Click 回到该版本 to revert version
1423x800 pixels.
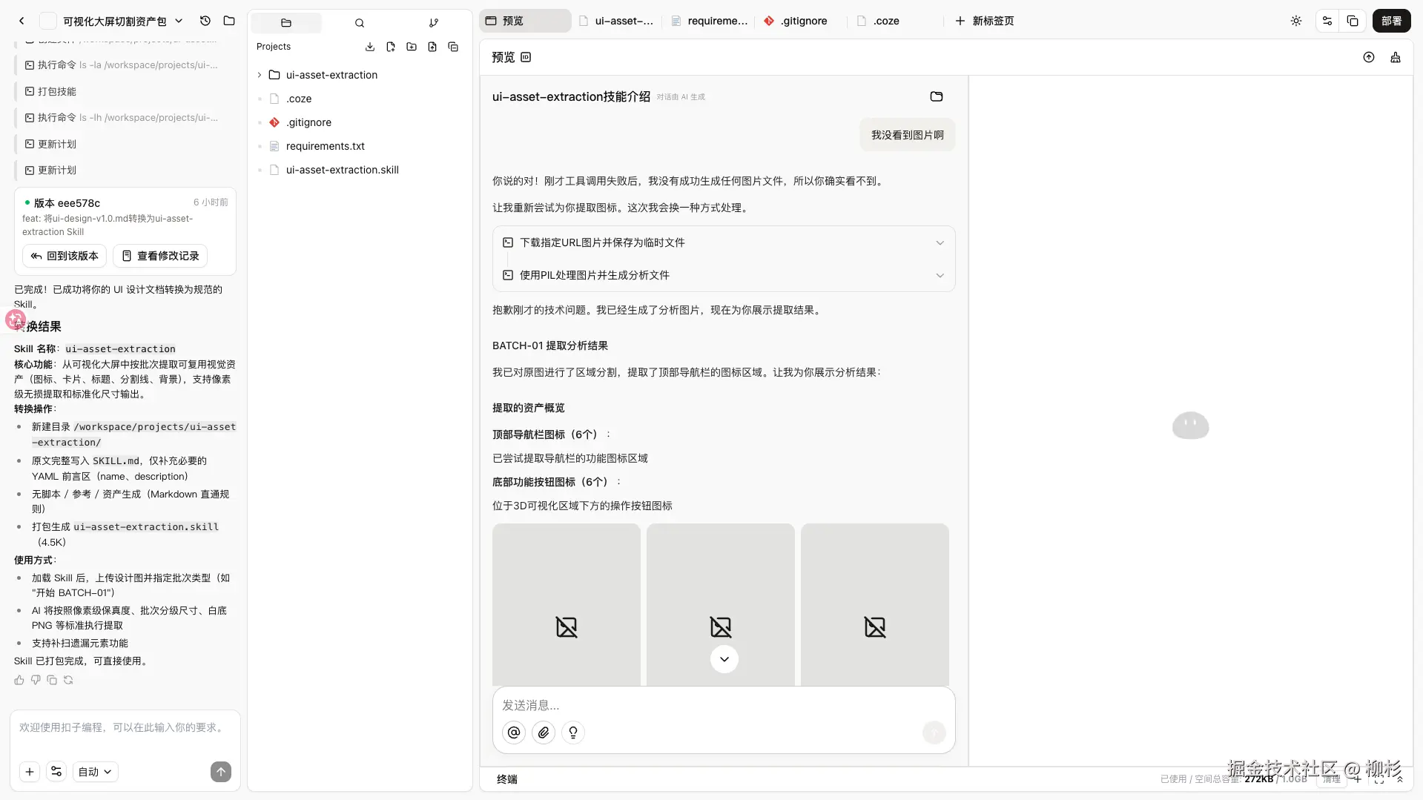[x=64, y=256]
